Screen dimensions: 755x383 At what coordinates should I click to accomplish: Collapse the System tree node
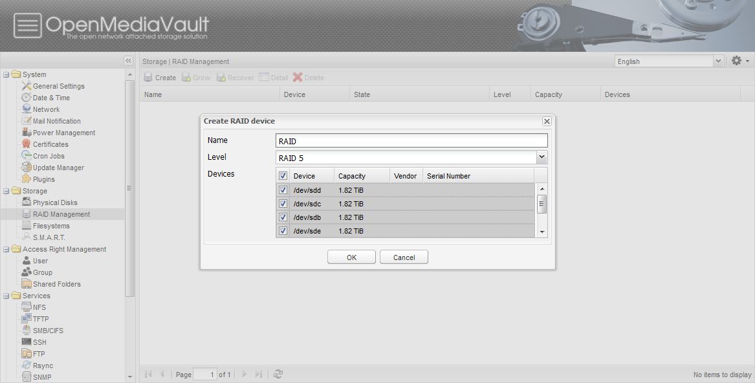6,74
